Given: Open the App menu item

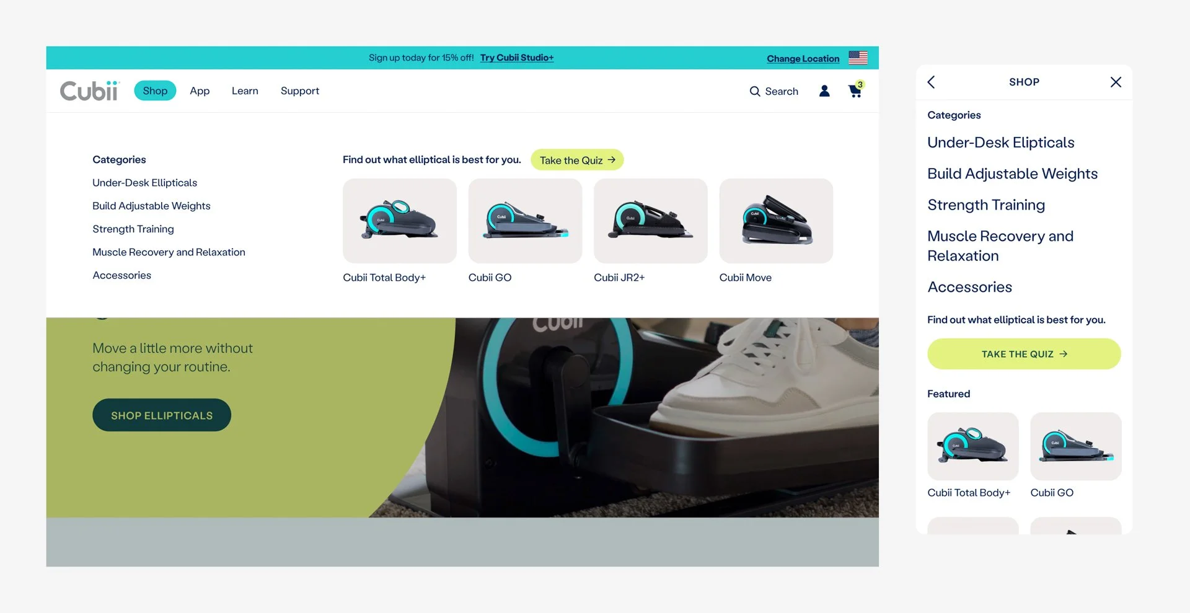Looking at the screenshot, I should 200,90.
